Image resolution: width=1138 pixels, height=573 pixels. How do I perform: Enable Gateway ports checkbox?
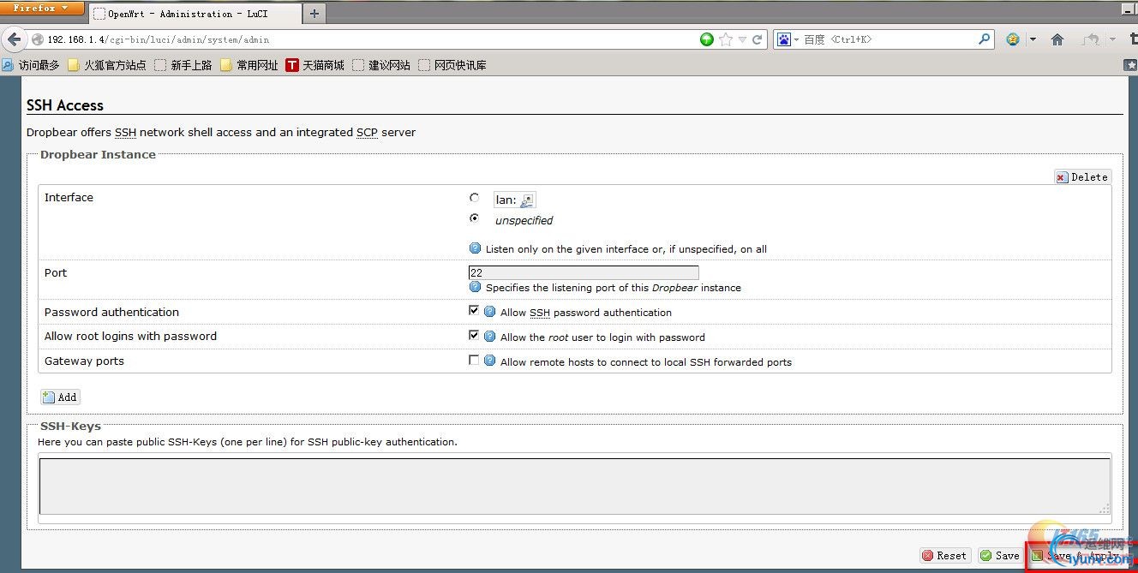tap(474, 361)
